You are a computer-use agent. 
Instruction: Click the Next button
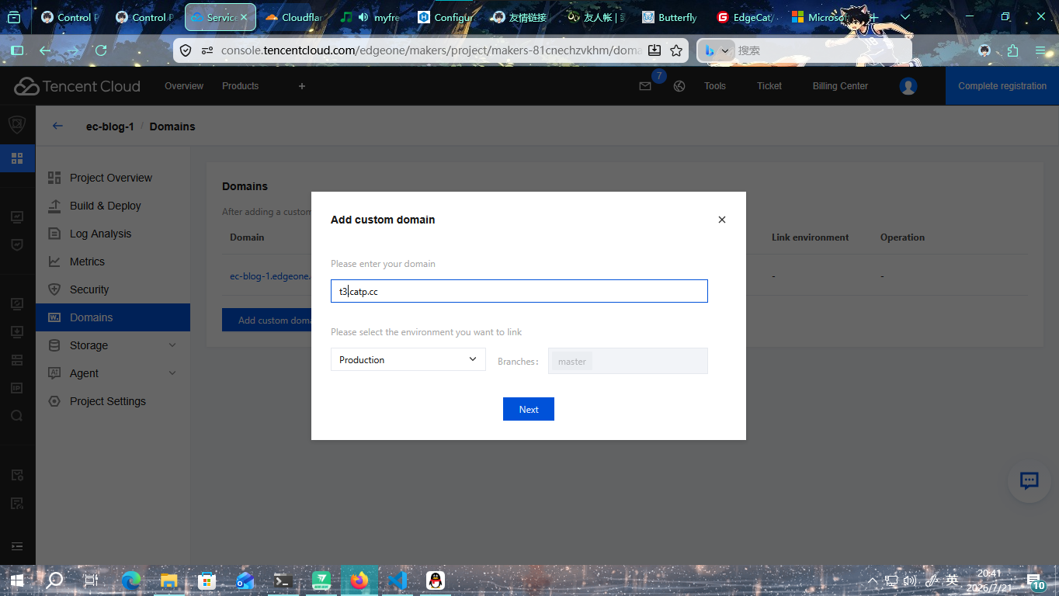(x=529, y=409)
